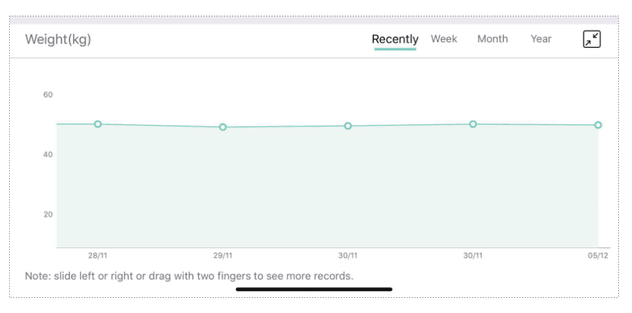Click the middle data point on the chart
This screenshot has width=632, height=313.
point(348,126)
